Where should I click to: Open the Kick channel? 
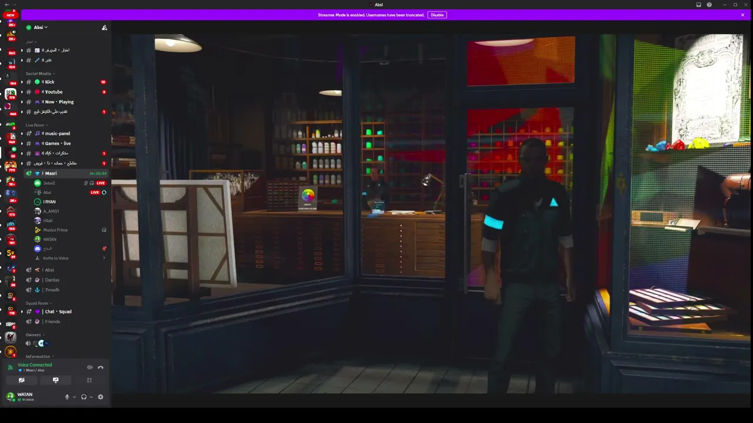(x=65, y=82)
